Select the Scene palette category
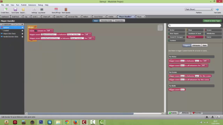Screen dimensions: 223x125 (x=213, y=30)
